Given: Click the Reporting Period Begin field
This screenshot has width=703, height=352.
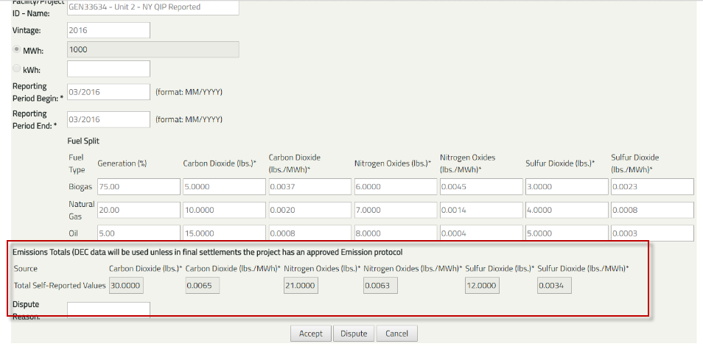Looking at the screenshot, I should click(x=108, y=92).
